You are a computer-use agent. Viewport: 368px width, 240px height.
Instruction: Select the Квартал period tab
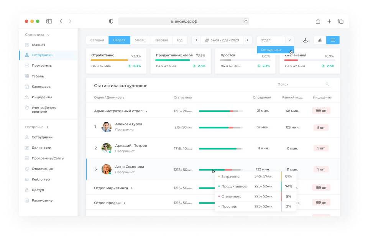pyautogui.click(x=161, y=40)
